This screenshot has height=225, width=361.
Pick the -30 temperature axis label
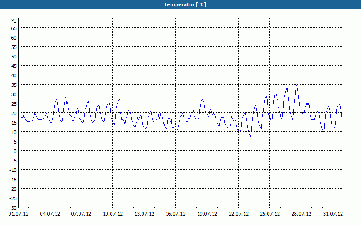point(13,208)
